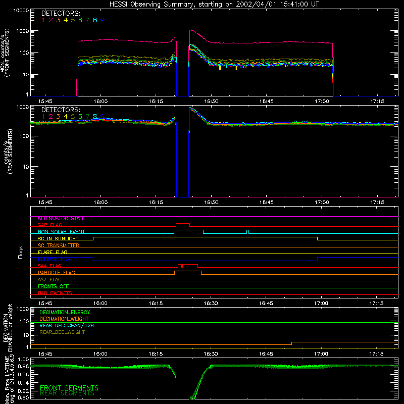Screen dimensions: 404x404
Task: Select detector 4 in rear segments legend
Action: [x=66, y=117]
